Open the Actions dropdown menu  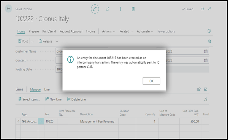(x=109, y=31)
